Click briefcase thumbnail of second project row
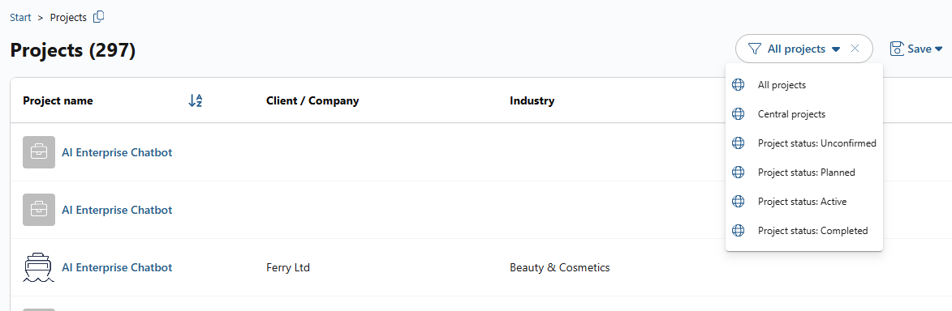 [x=39, y=210]
